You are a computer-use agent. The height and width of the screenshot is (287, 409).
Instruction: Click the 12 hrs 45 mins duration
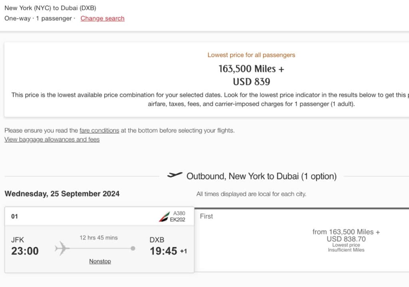(99, 238)
